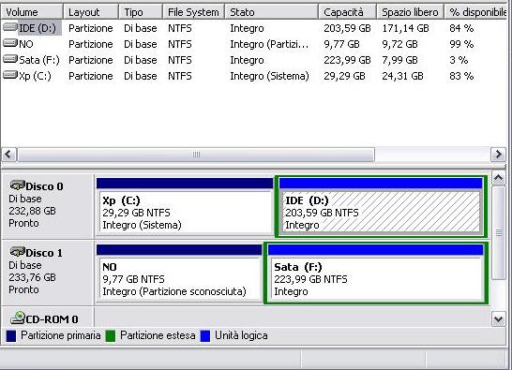
Task: Select the Disco 1 disk icon
Action: point(17,252)
